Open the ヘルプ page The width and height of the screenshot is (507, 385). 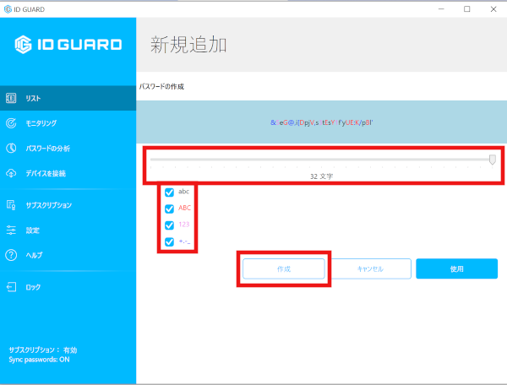pyautogui.click(x=68, y=255)
